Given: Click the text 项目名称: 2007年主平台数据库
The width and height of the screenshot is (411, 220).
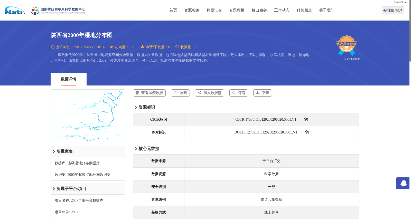Looking at the screenshot, I should [79, 200].
